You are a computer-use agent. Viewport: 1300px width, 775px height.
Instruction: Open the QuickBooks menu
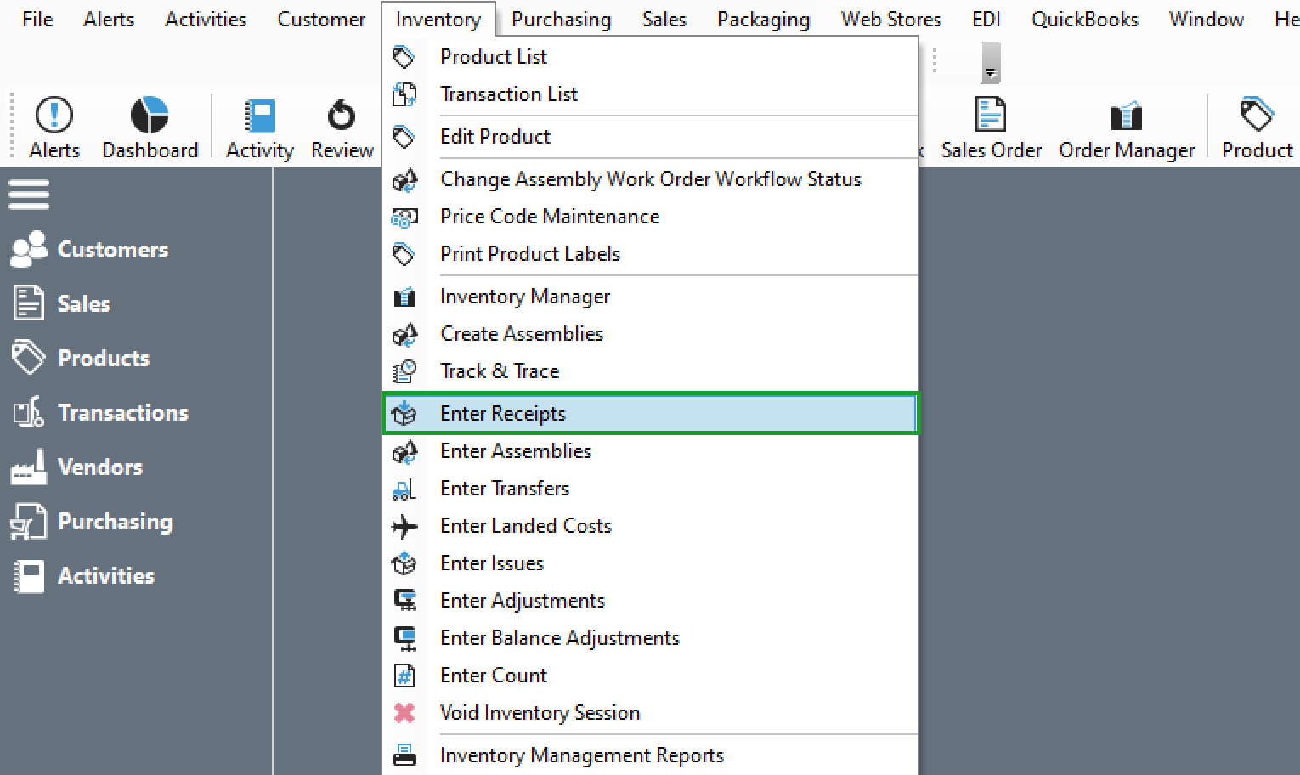pyautogui.click(x=1084, y=19)
